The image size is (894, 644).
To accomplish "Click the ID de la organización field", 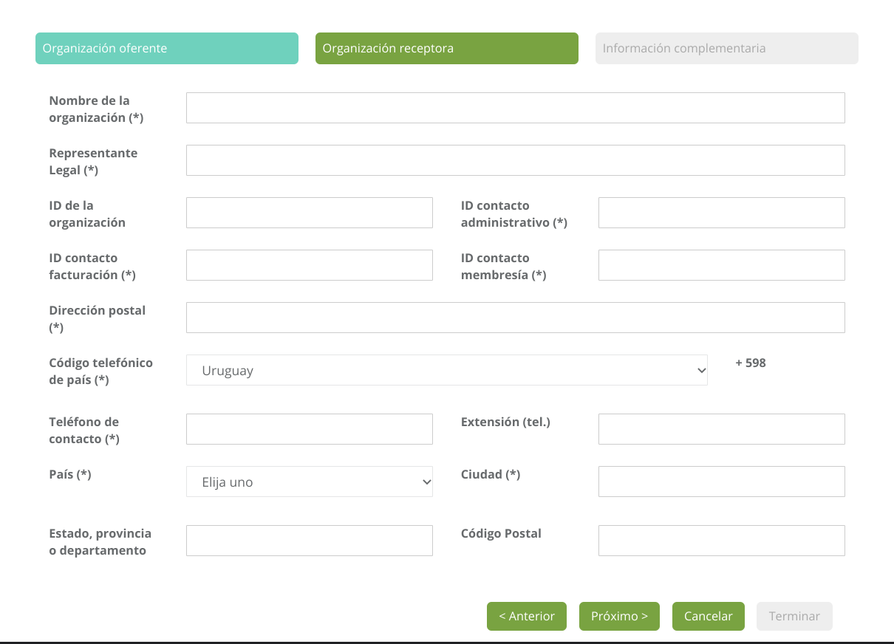I will pos(309,213).
